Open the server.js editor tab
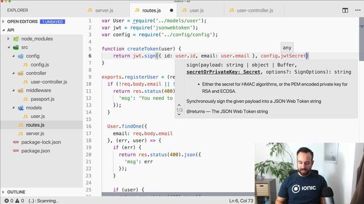Image resolution: width=364 pixels, height=204 pixels. [x=101, y=10]
